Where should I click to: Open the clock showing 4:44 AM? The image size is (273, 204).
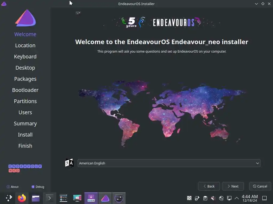tap(250, 198)
